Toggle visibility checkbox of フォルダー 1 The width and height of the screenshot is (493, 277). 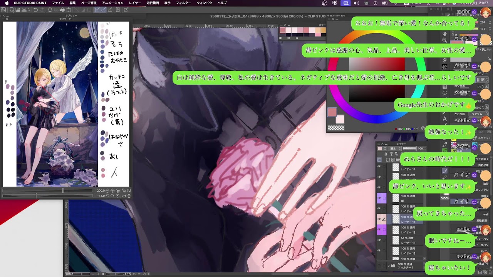coord(379,265)
